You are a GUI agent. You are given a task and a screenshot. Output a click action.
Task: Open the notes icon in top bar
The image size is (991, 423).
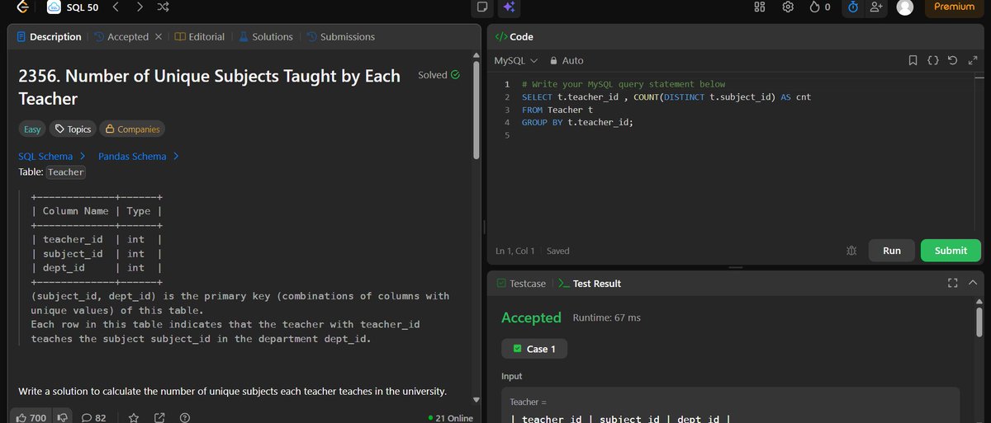[x=481, y=7]
